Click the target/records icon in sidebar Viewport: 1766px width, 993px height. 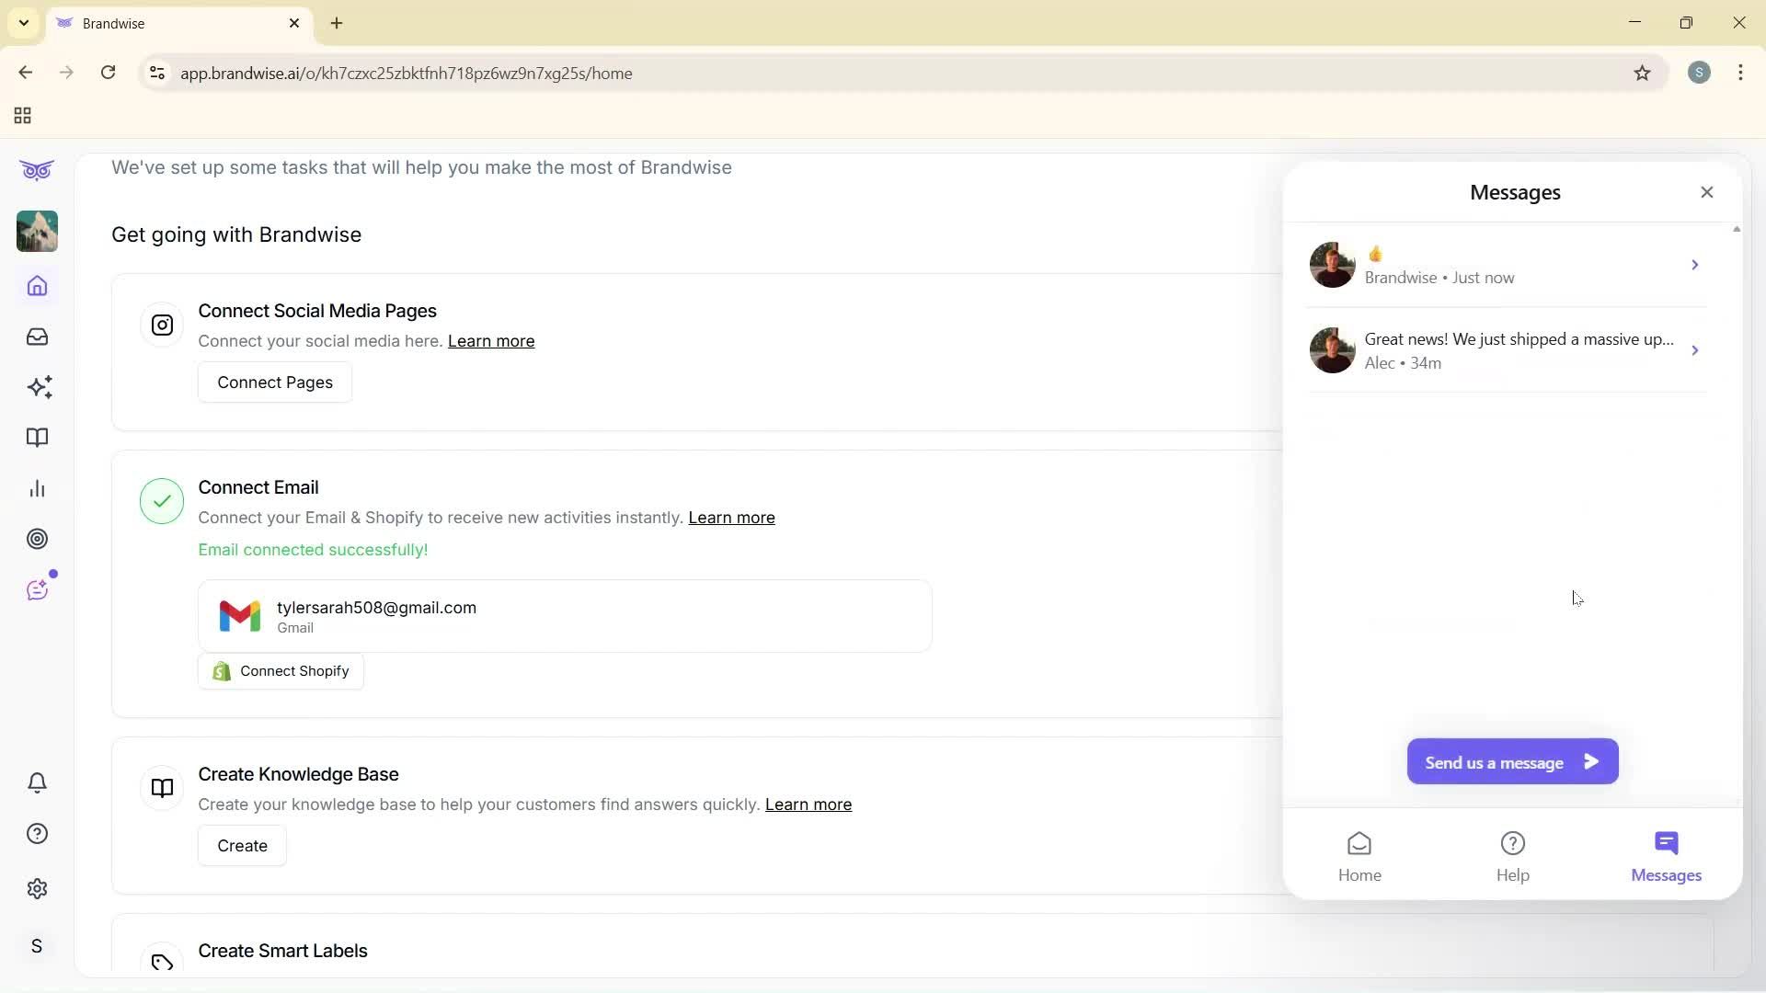[x=37, y=539]
